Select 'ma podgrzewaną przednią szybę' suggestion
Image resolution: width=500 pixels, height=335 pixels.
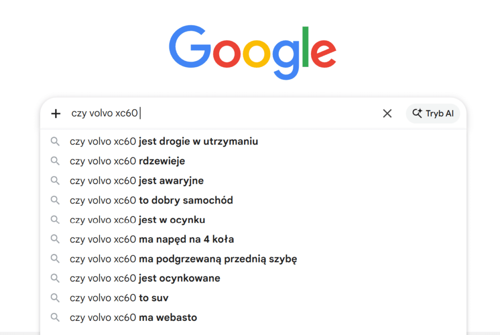click(184, 258)
